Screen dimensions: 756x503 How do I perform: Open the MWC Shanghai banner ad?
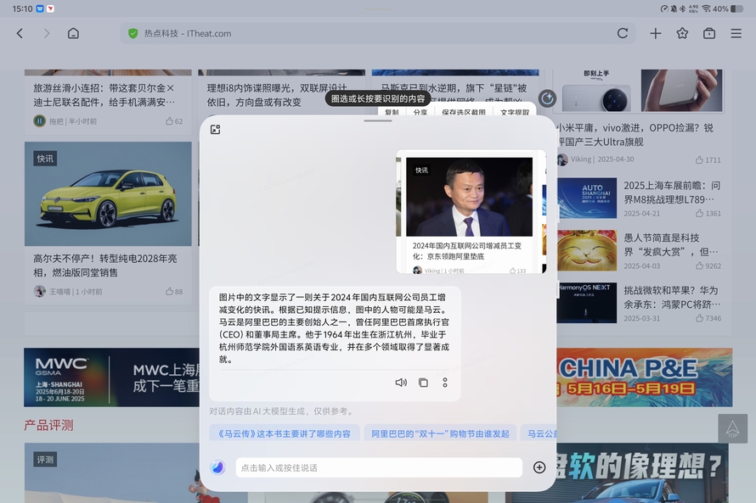(112, 377)
